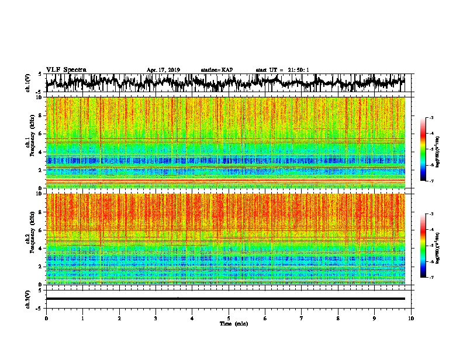The height and width of the screenshot is (357, 463).
Task: Click time axis tick label "3"
Action: (x=156, y=318)
